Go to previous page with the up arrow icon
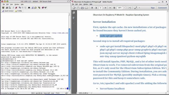The image size is (169, 95). pos(92,8)
